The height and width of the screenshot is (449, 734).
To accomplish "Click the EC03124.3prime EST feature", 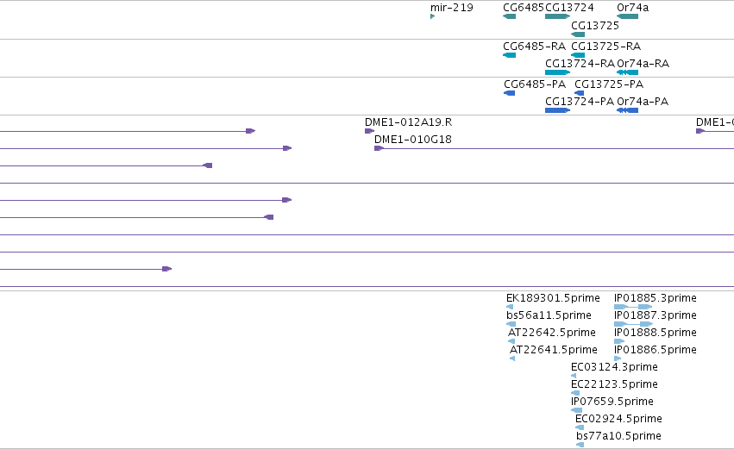I will [574, 376].
